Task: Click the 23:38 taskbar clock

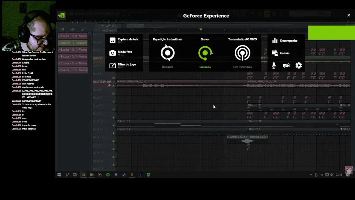Action: click(x=339, y=175)
